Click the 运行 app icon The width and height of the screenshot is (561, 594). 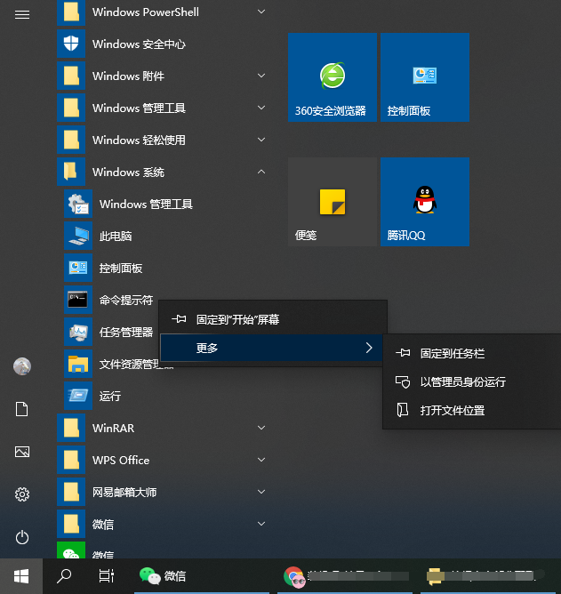[78, 396]
